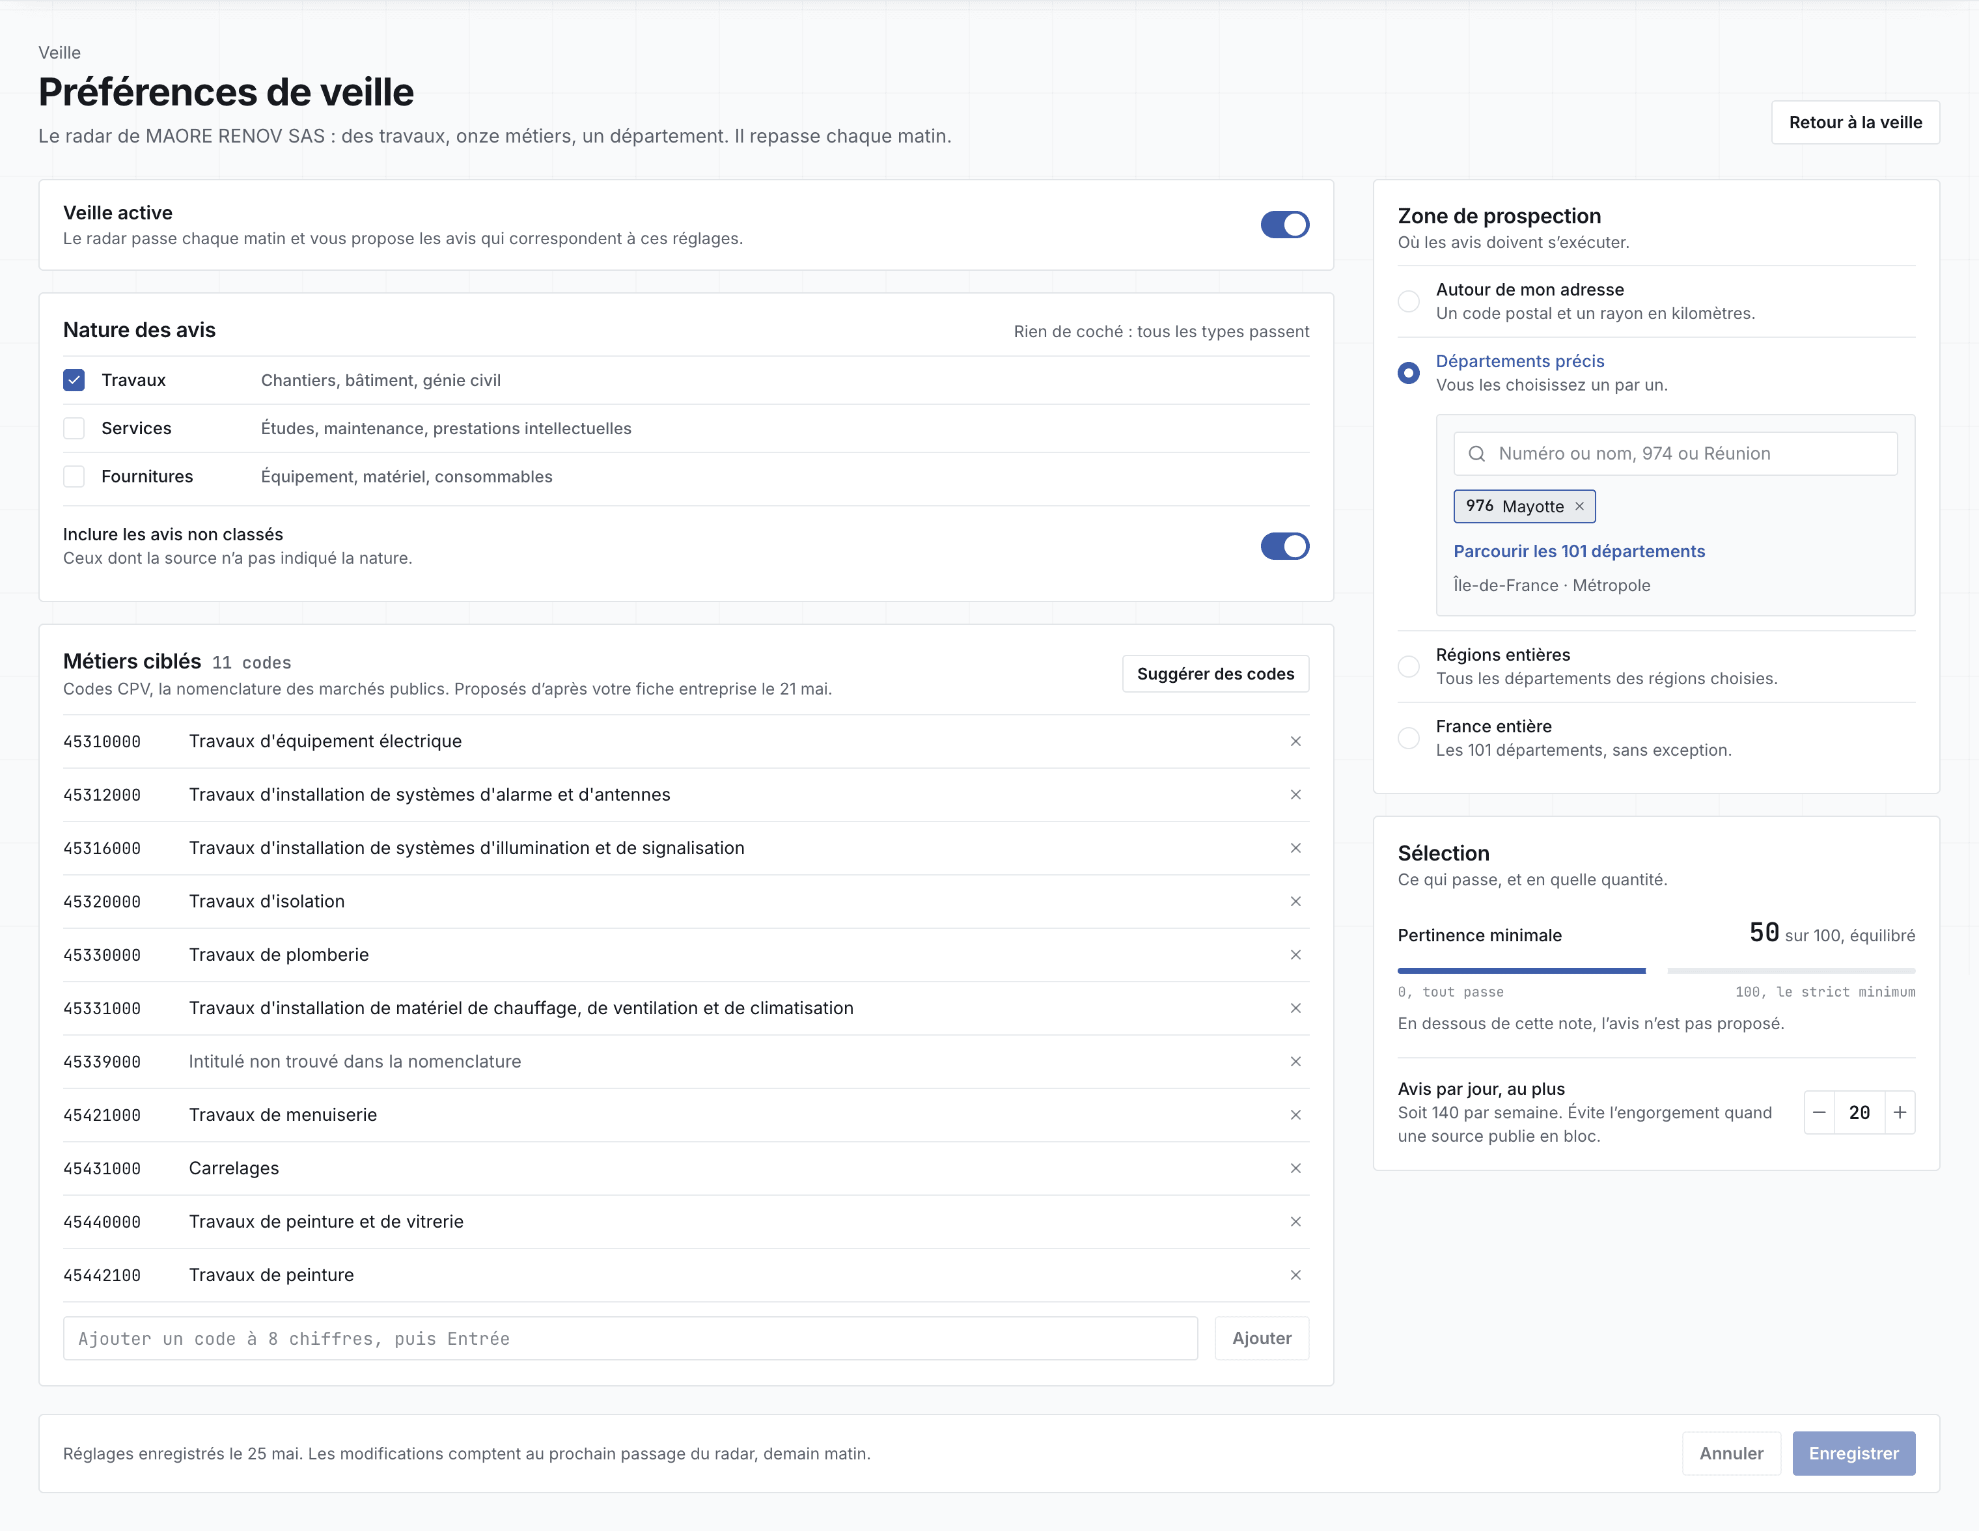This screenshot has width=1979, height=1531.
Task: Check the Fournitures checkbox
Action: pyautogui.click(x=74, y=476)
